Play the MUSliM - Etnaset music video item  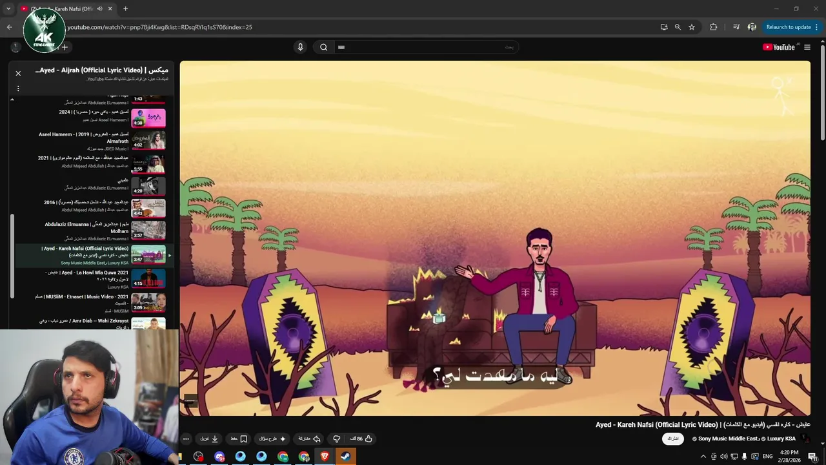point(94,303)
